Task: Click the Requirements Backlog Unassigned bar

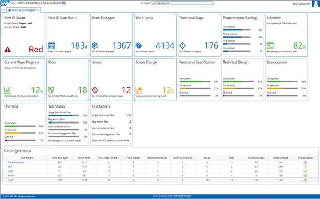Action: (x=237, y=30)
